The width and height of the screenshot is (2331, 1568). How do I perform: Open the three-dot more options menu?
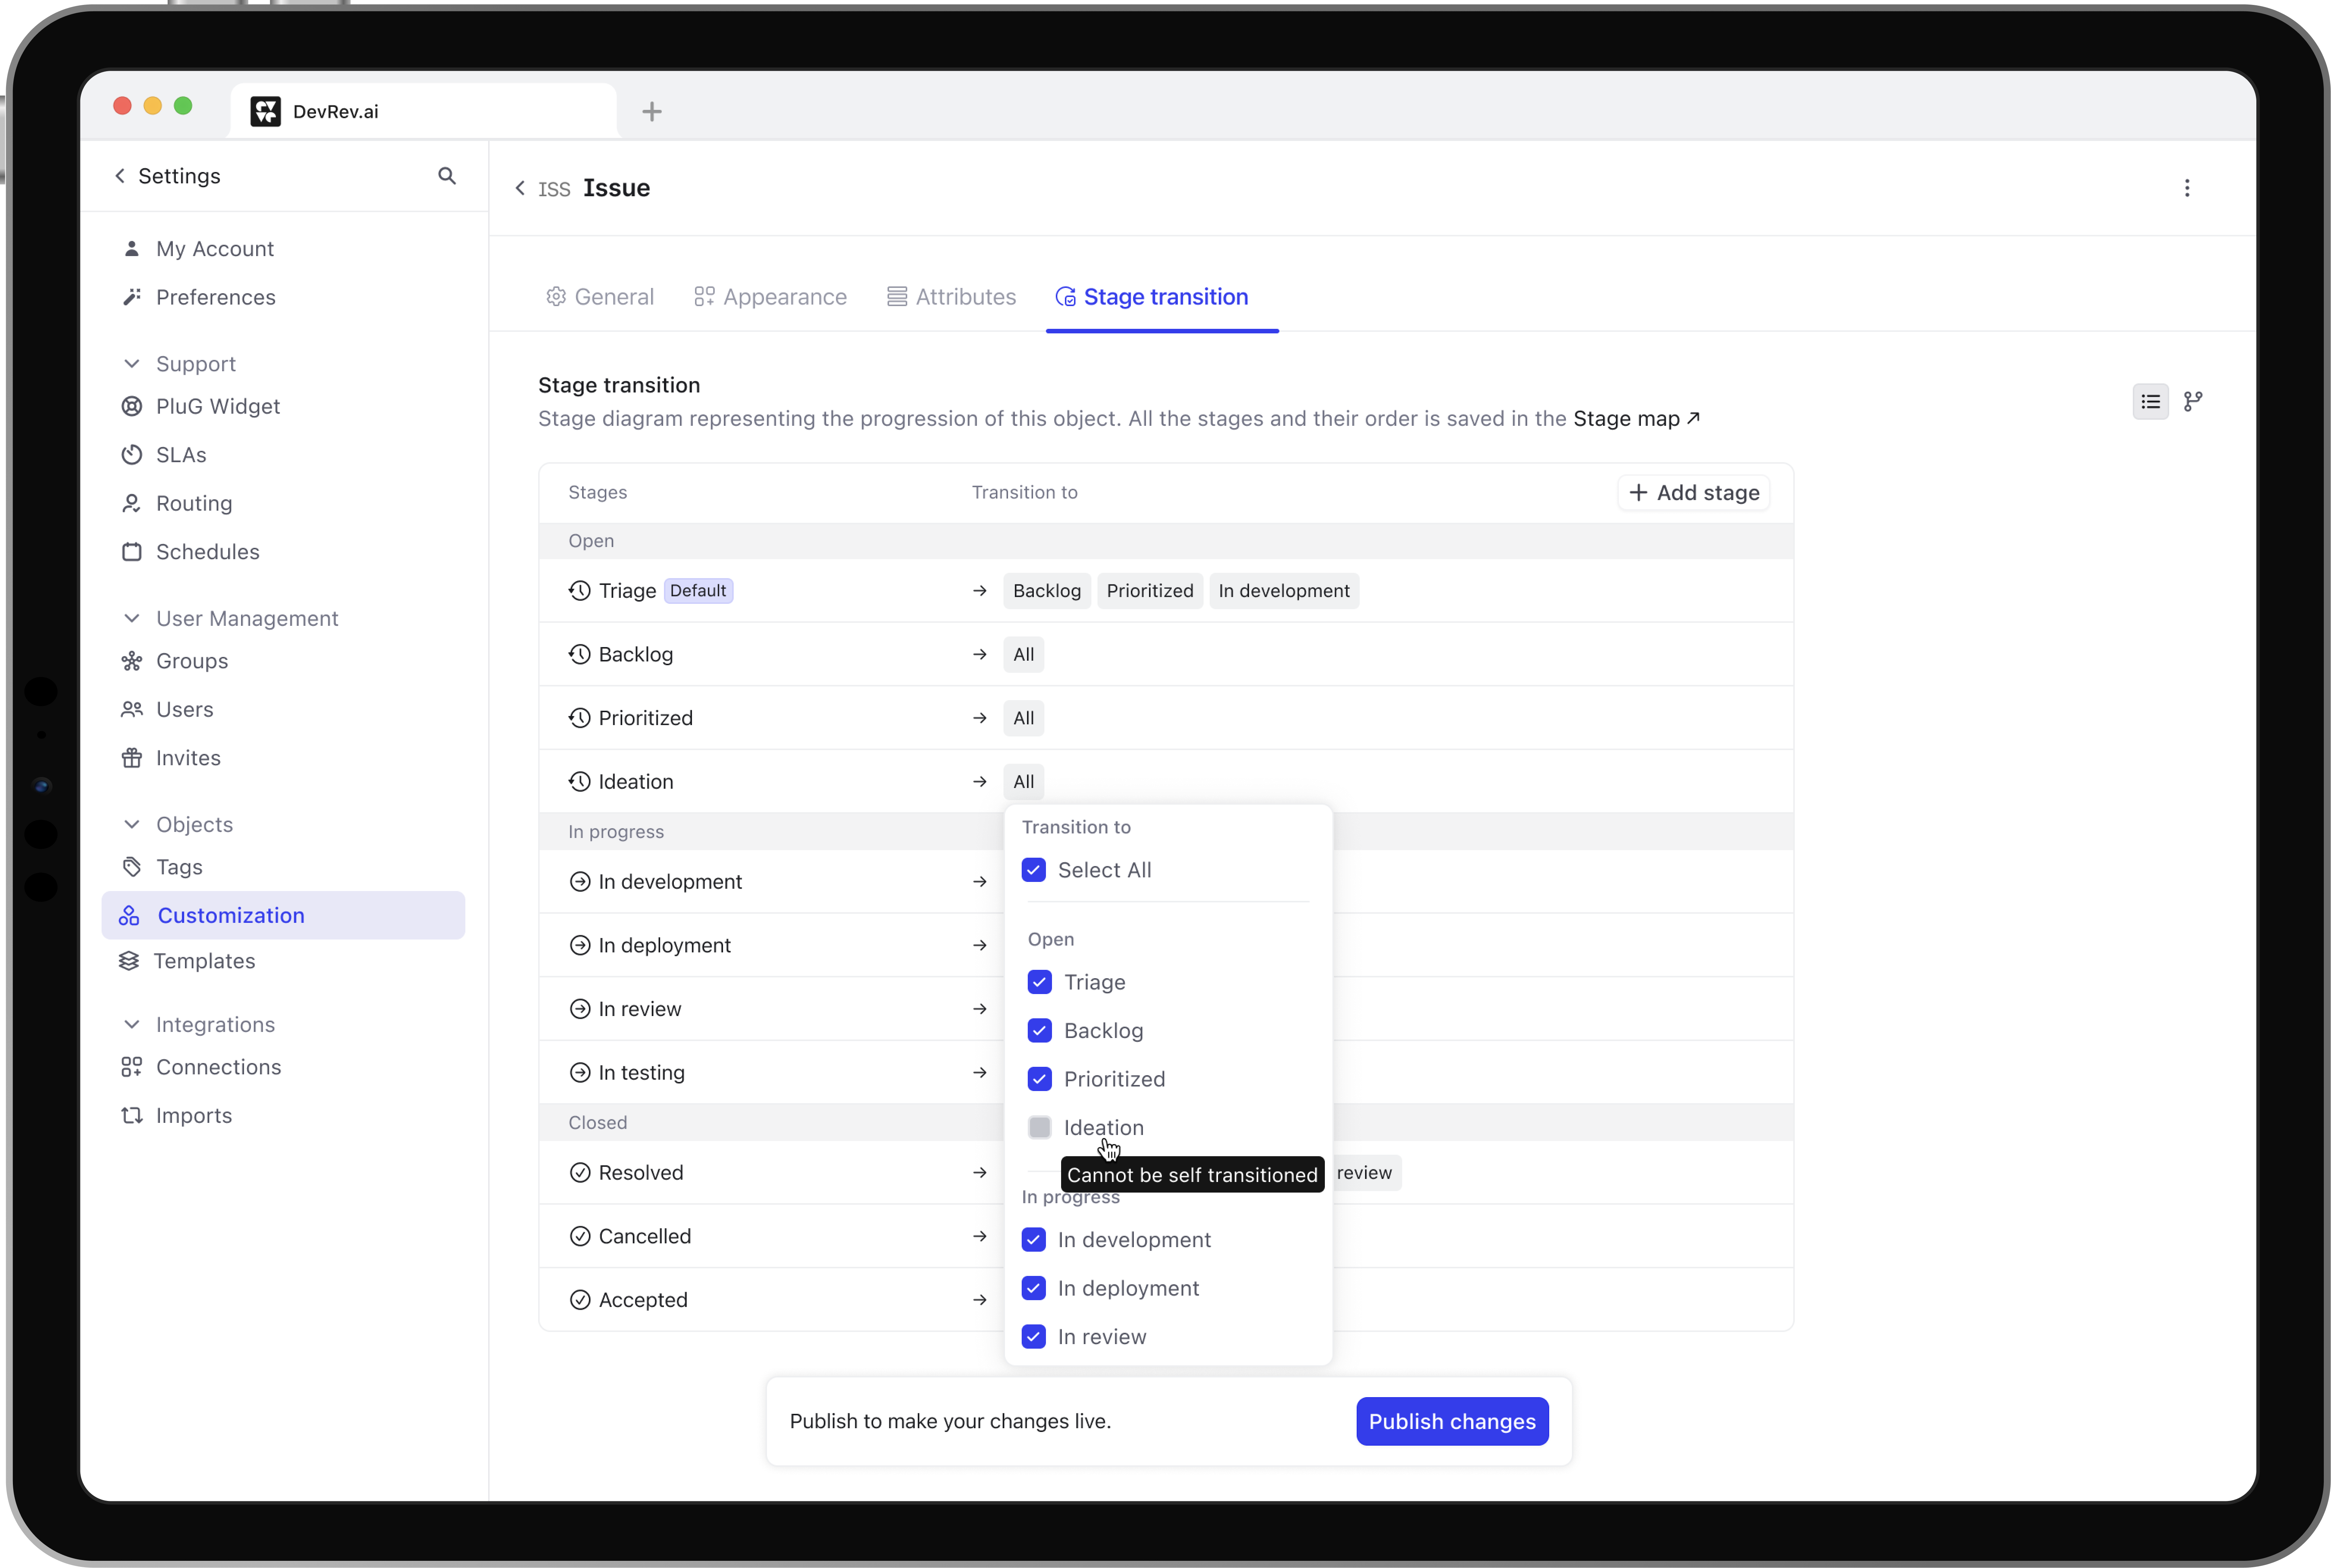pyautogui.click(x=2187, y=188)
